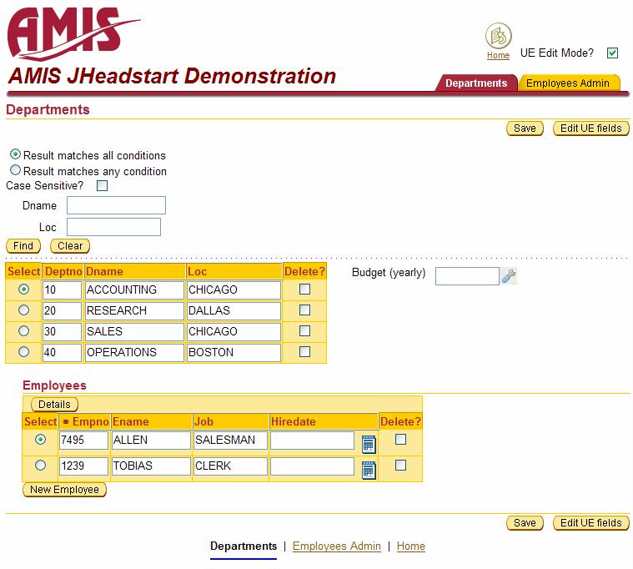Click the New Employee button
The image size is (633, 569).
pos(64,490)
